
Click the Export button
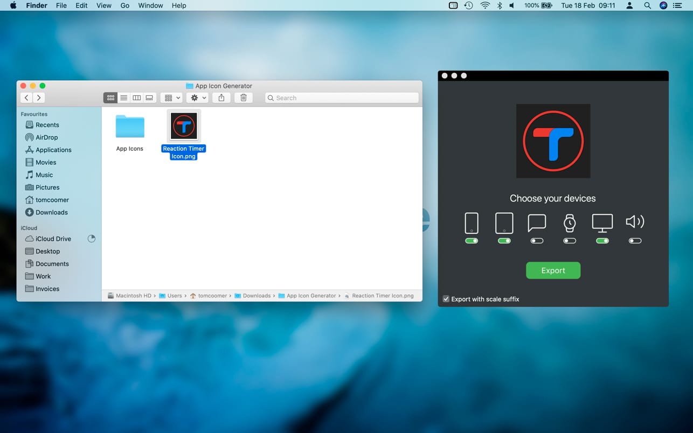point(553,270)
